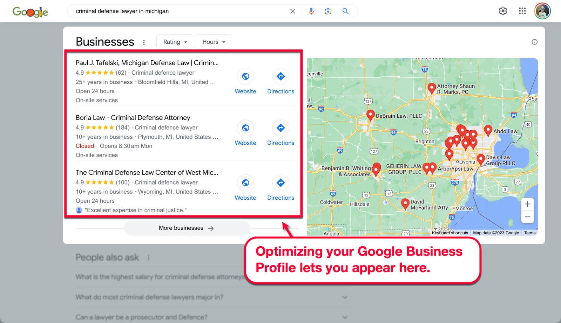The width and height of the screenshot is (561, 323).
Task: Zoom in on the map
Action: click(527, 204)
